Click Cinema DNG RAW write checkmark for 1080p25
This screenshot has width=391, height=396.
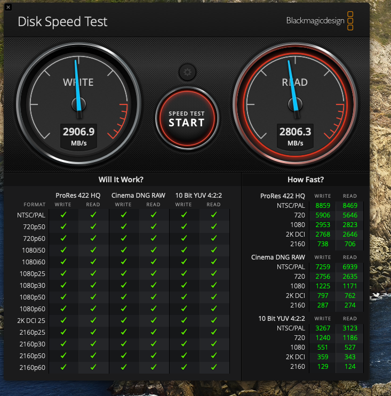pyautogui.click(x=124, y=273)
